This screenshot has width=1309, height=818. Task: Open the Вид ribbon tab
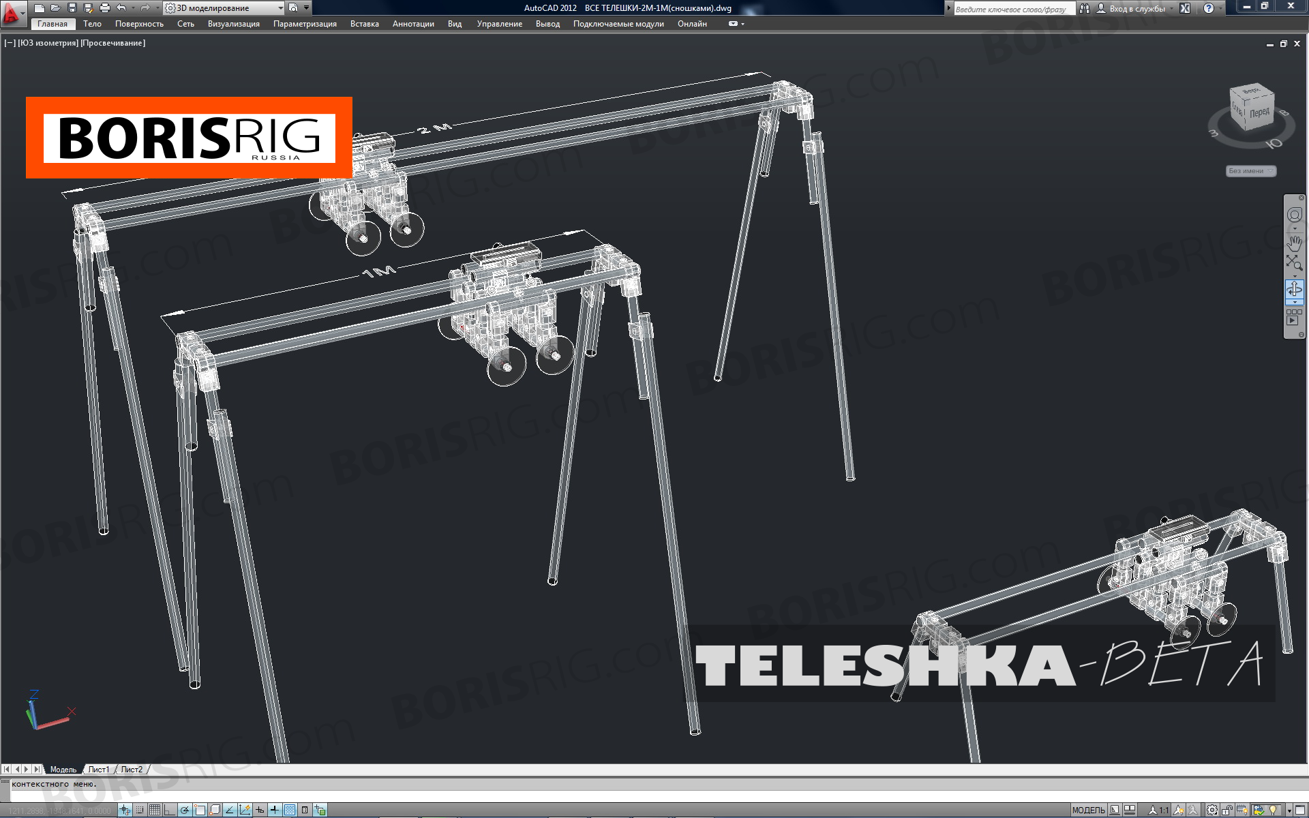tap(455, 24)
